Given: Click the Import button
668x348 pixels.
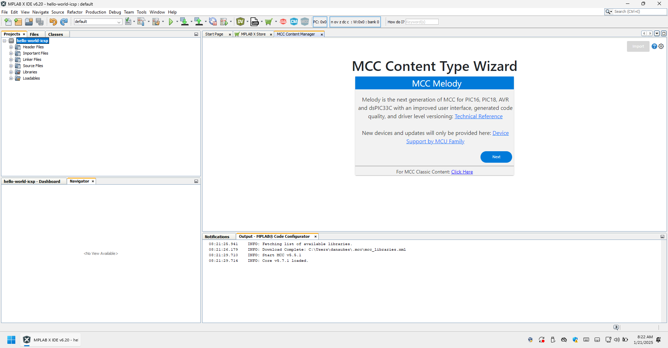Looking at the screenshot, I should pyautogui.click(x=638, y=46).
